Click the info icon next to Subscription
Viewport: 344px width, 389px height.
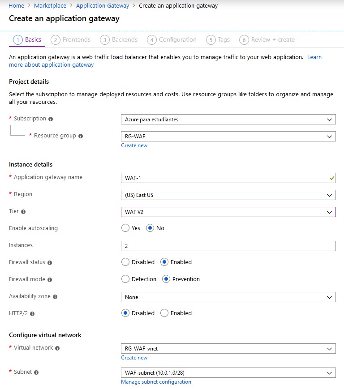(51, 119)
